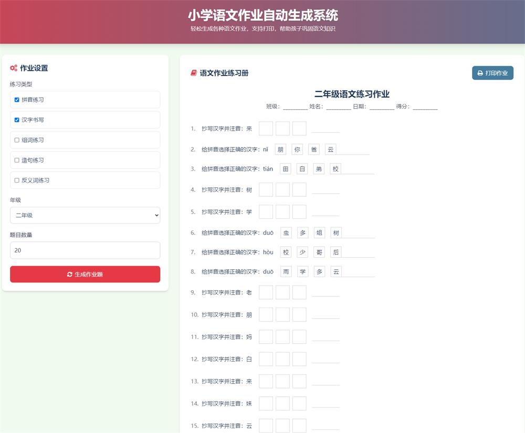525x433 pixels.
Task: Select option 爸 in question 2
Action: click(x=314, y=149)
